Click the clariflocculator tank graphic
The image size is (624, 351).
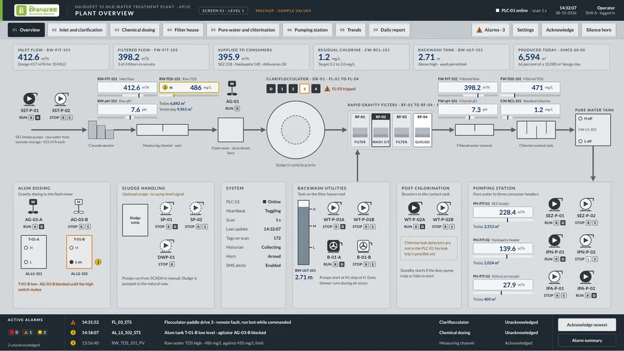click(x=296, y=130)
